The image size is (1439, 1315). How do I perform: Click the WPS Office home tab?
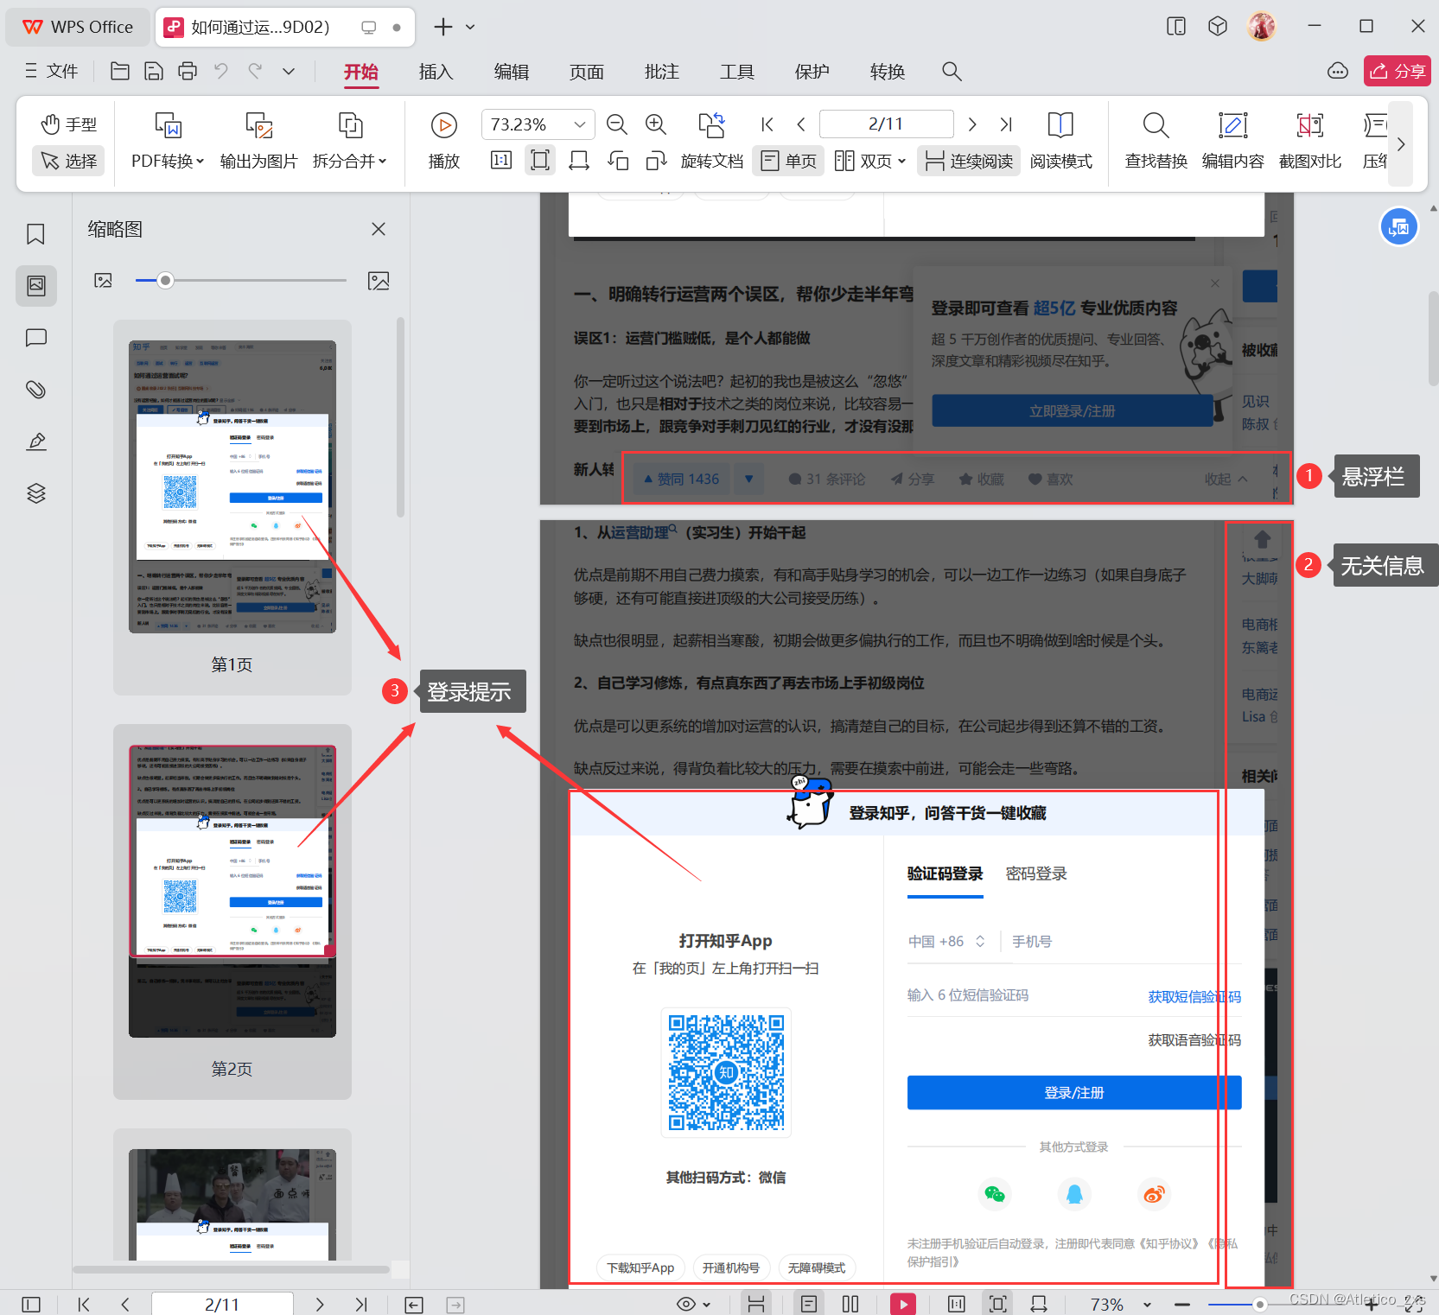(x=79, y=27)
